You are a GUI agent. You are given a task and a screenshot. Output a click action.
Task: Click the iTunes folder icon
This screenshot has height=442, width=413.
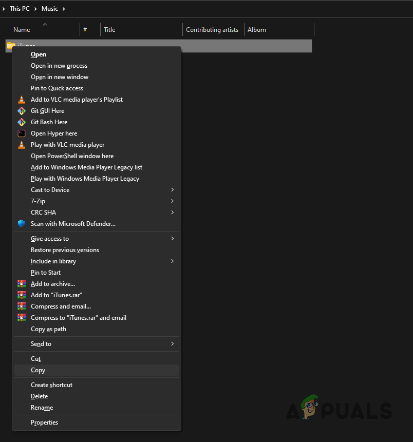[x=11, y=45]
